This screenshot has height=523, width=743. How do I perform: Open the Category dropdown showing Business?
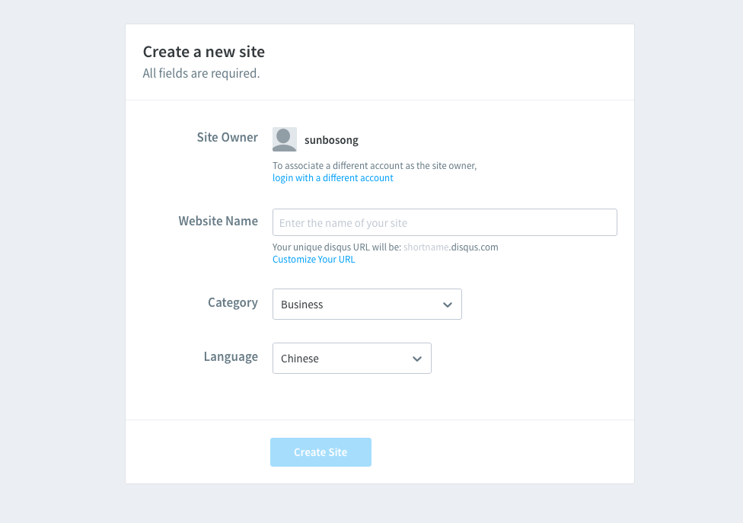367,305
